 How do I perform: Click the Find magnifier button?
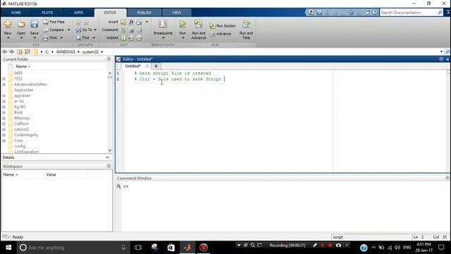(83, 37)
